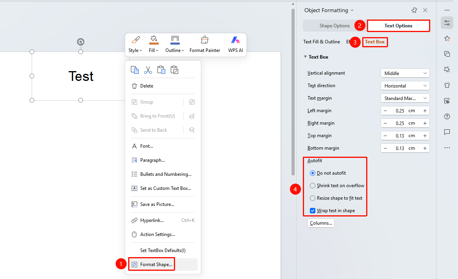
Task: Open WPS AI from floating toolbar
Action: [x=235, y=45]
